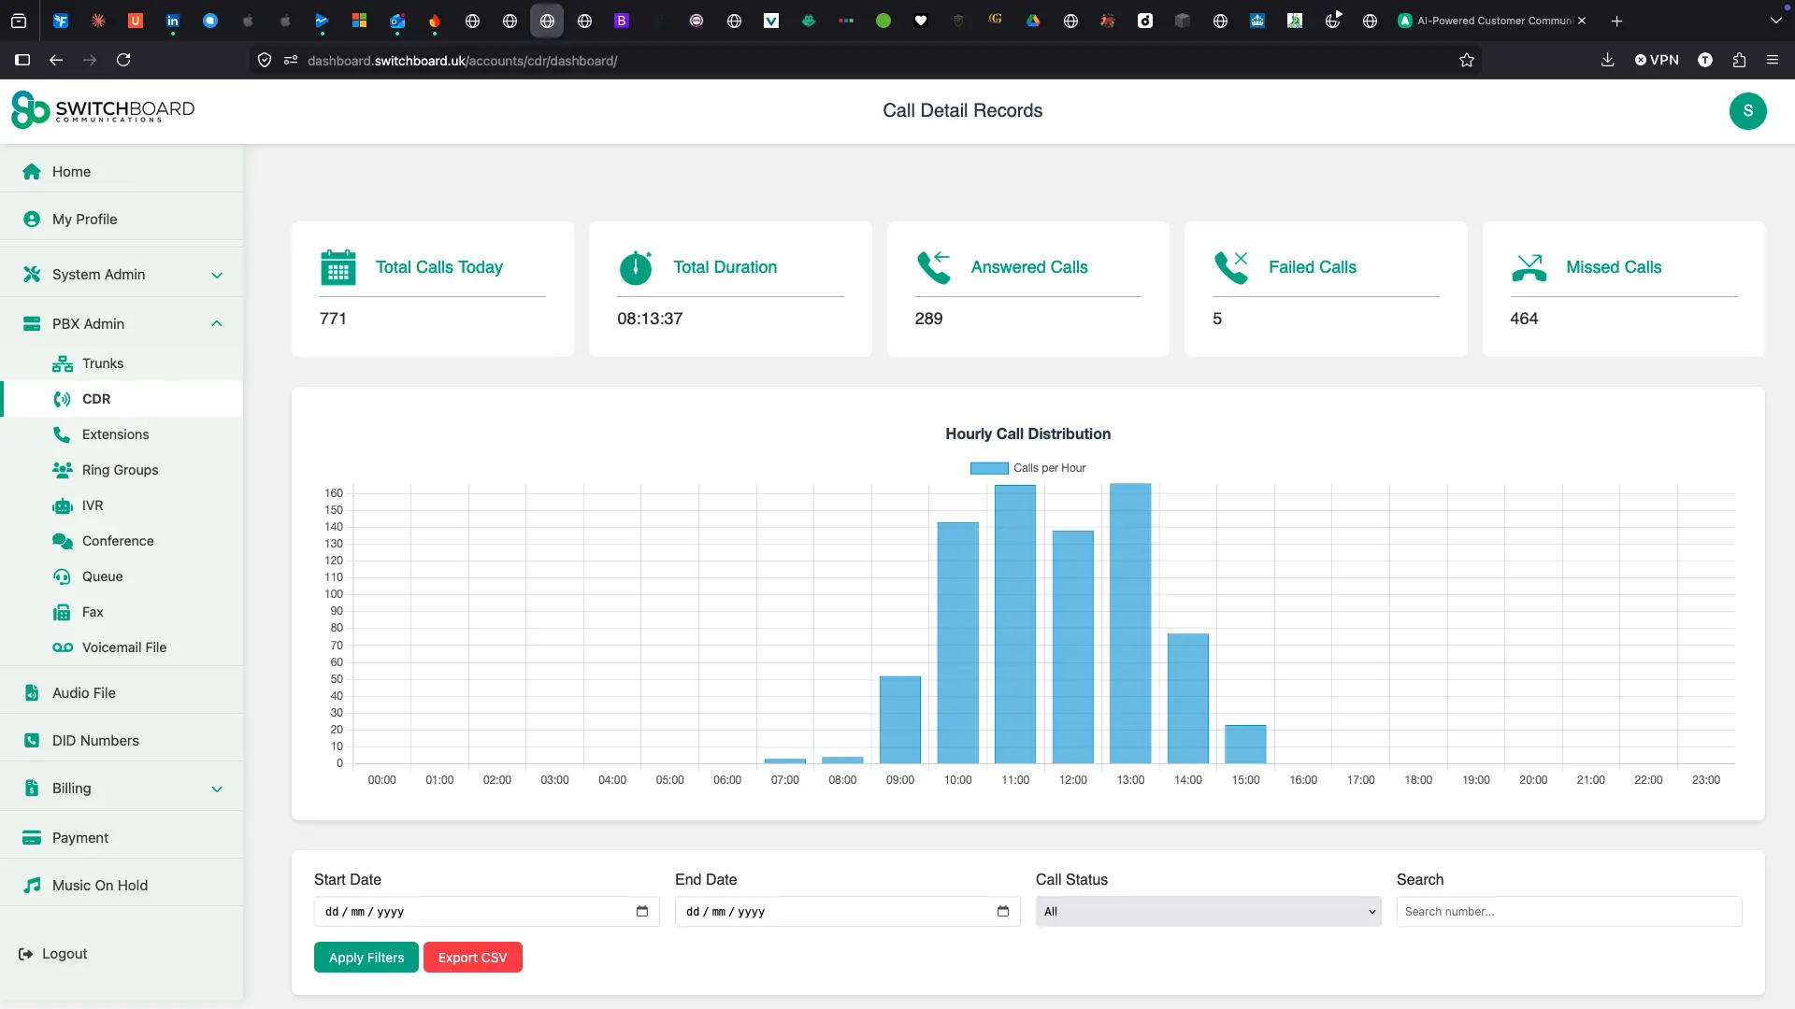The width and height of the screenshot is (1795, 1009).
Task: Click the Conference chat icon
Action: pos(63,541)
